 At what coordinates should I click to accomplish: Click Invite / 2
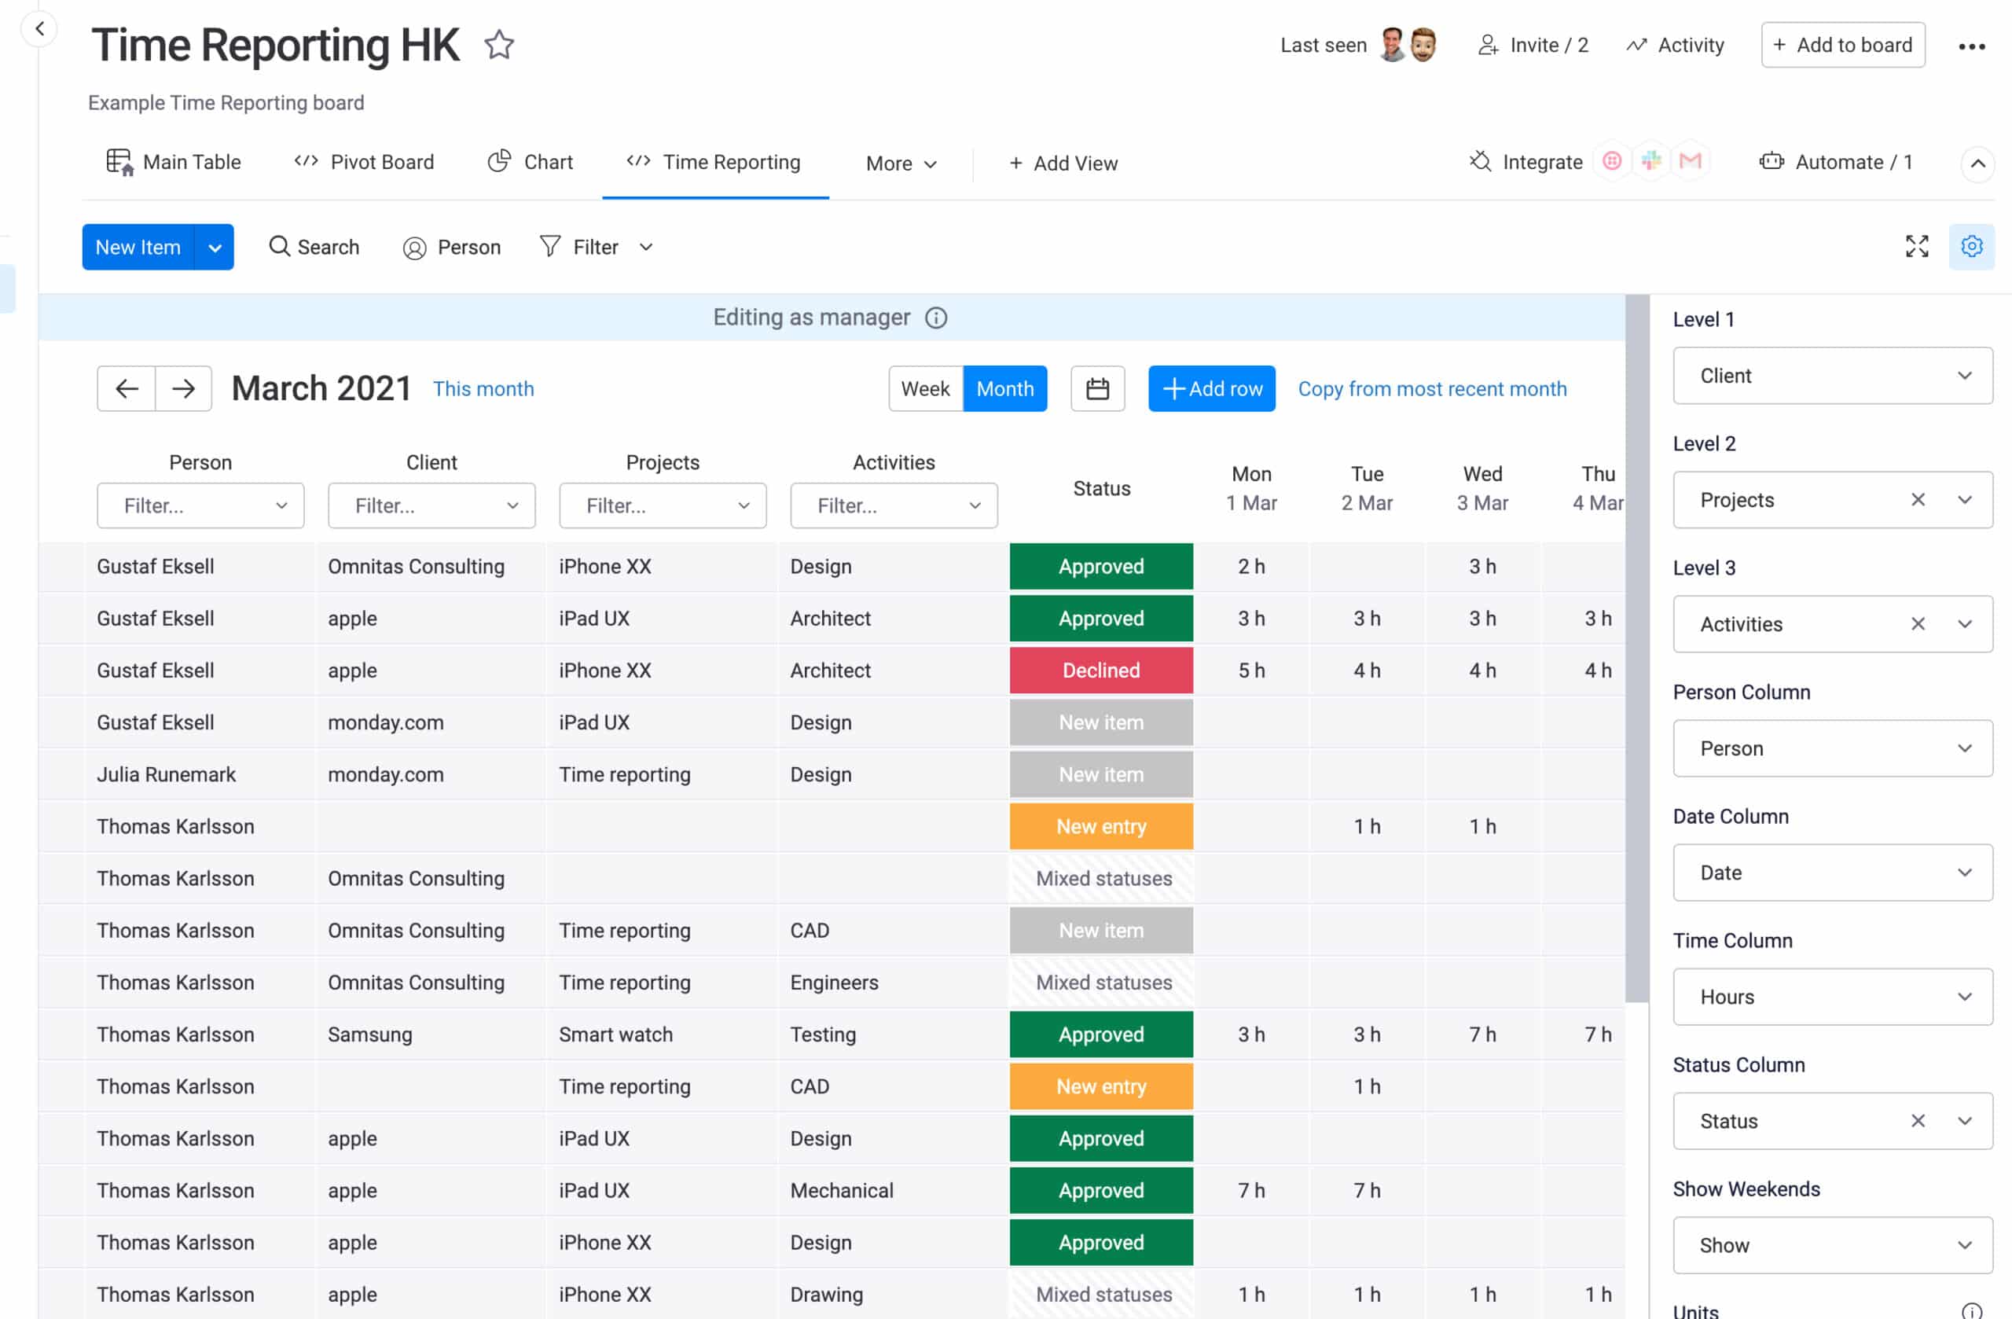point(1533,45)
